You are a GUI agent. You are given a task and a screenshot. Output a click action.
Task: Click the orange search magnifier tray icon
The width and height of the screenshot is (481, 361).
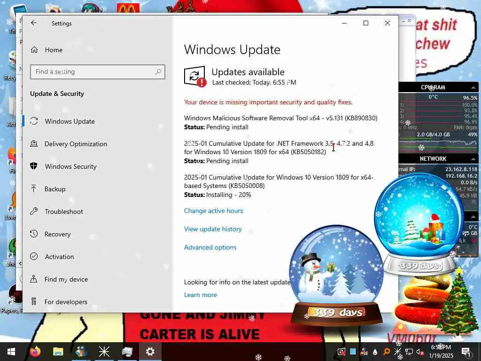386,352
